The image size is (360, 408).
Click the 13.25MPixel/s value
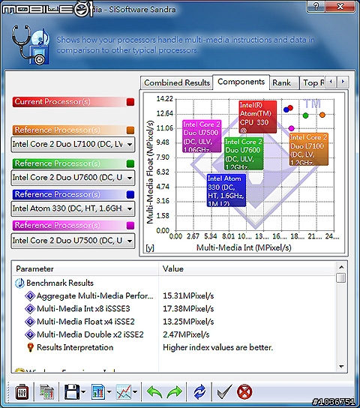188,322
